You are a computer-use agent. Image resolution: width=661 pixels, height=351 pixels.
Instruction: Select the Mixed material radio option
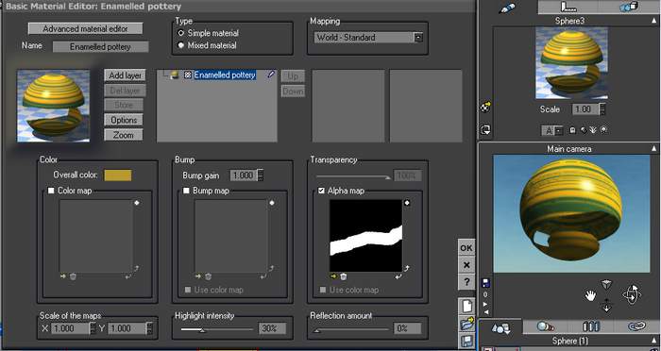pos(181,45)
